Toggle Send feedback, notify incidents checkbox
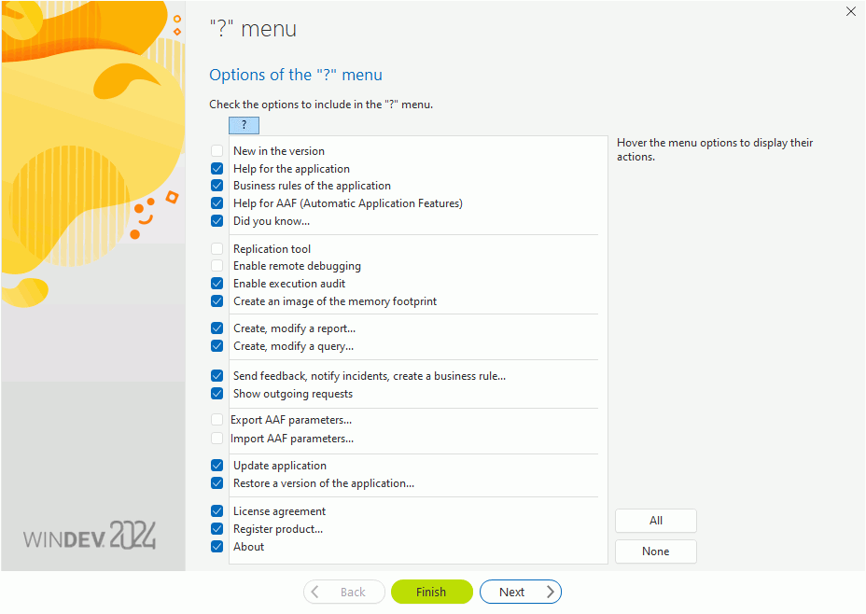866x614 pixels. [217, 376]
